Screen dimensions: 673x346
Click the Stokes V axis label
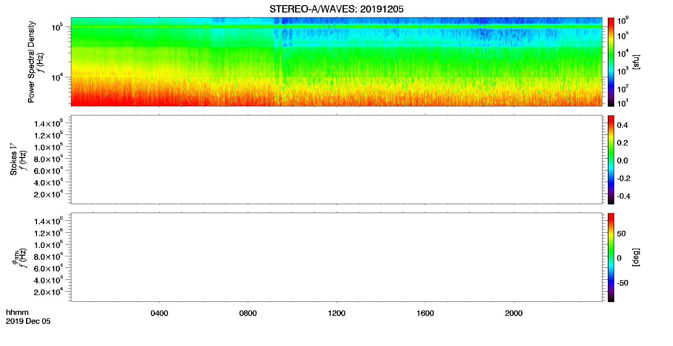[x=13, y=159]
